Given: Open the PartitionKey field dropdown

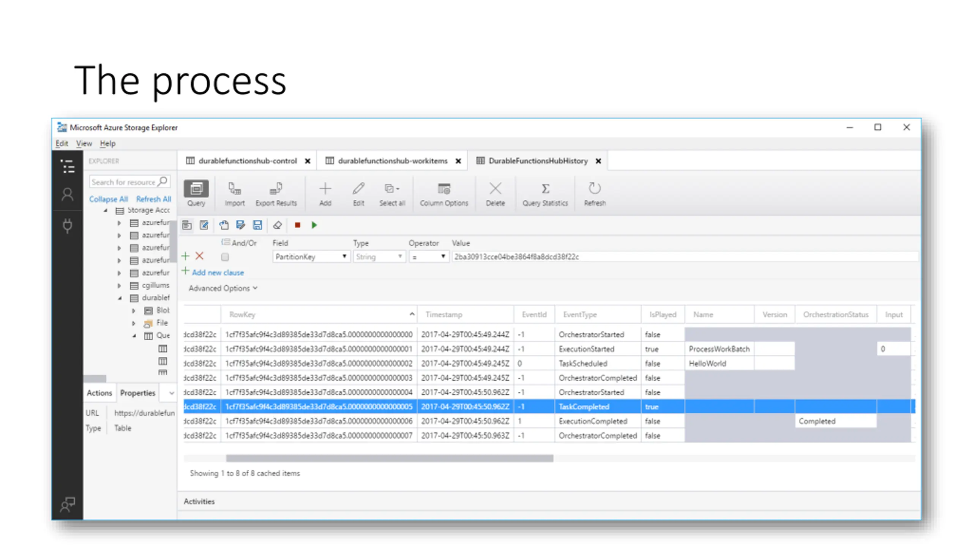Looking at the screenshot, I should pos(311,257).
